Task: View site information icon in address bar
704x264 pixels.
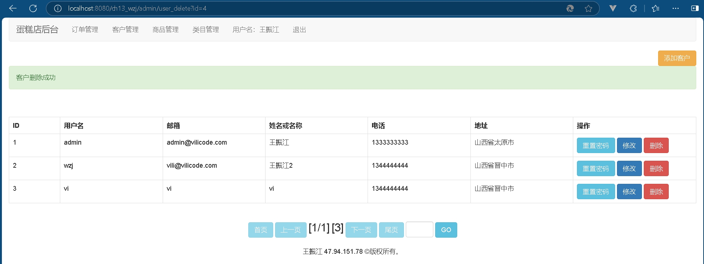Action: (x=58, y=8)
